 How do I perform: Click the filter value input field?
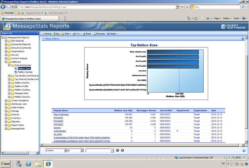[x=98, y=151]
